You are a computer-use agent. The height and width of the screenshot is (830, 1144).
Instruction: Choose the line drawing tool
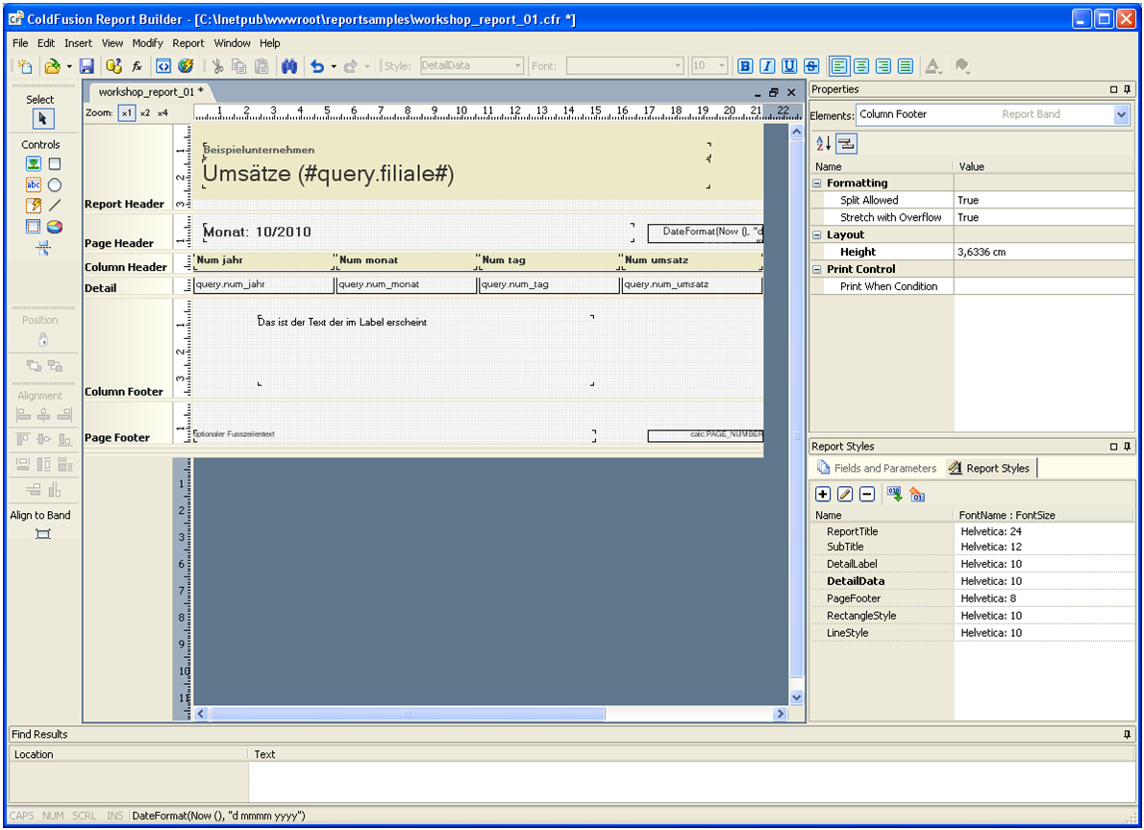[x=55, y=205]
